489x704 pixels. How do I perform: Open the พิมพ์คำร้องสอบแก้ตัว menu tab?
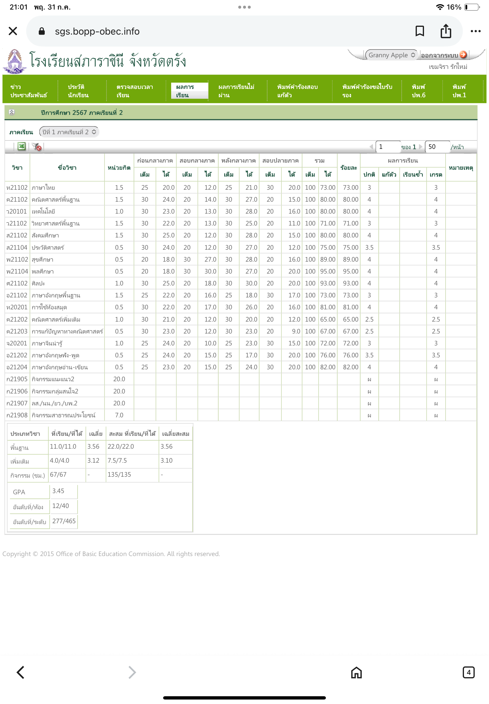click(x=298, y=91)
